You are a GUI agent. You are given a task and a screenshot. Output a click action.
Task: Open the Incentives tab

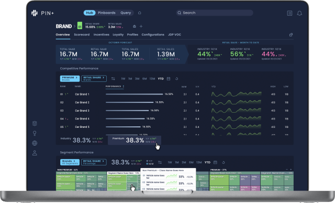point(101,34)
